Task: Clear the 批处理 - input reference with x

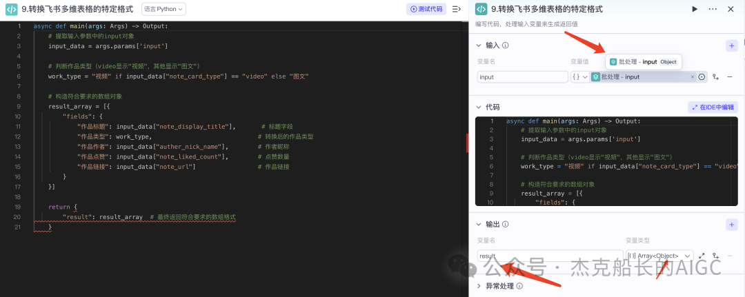Action: click(x=693, y=77)
